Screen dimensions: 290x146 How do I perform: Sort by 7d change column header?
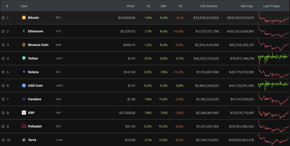pyautogui.click(x=180, y=6)
